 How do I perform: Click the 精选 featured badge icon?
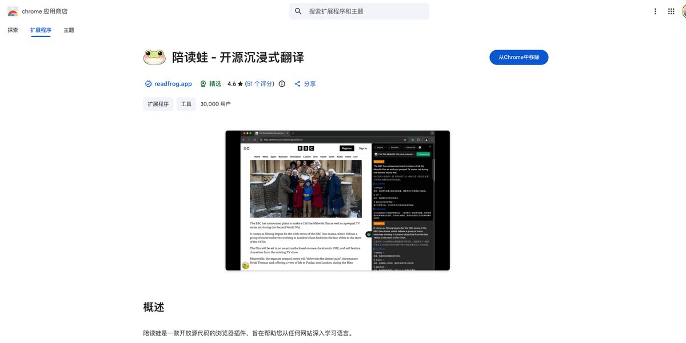(x=203, y=84)
